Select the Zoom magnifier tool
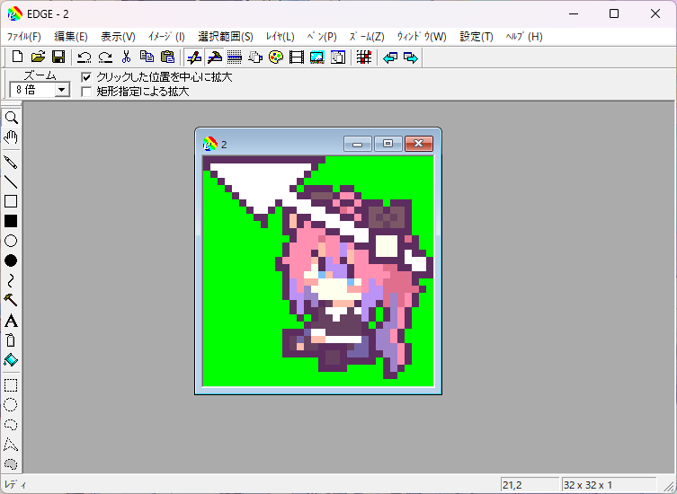Image resolution: width=677 pixels, height=494 pixels. tap(11, 118)
